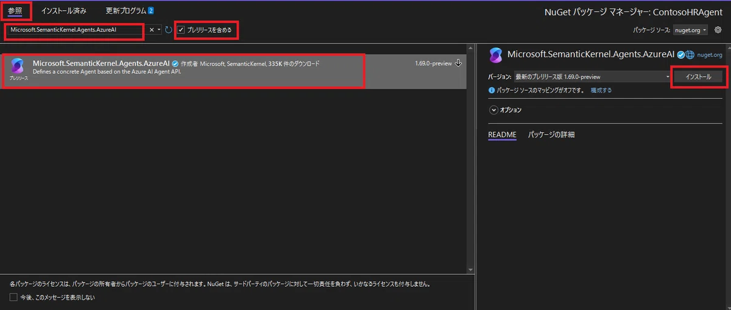The height and width of the screenshot is (310, 731).
Task: Open NuGet settings gear icon
Action: click(x=718, y=30)
